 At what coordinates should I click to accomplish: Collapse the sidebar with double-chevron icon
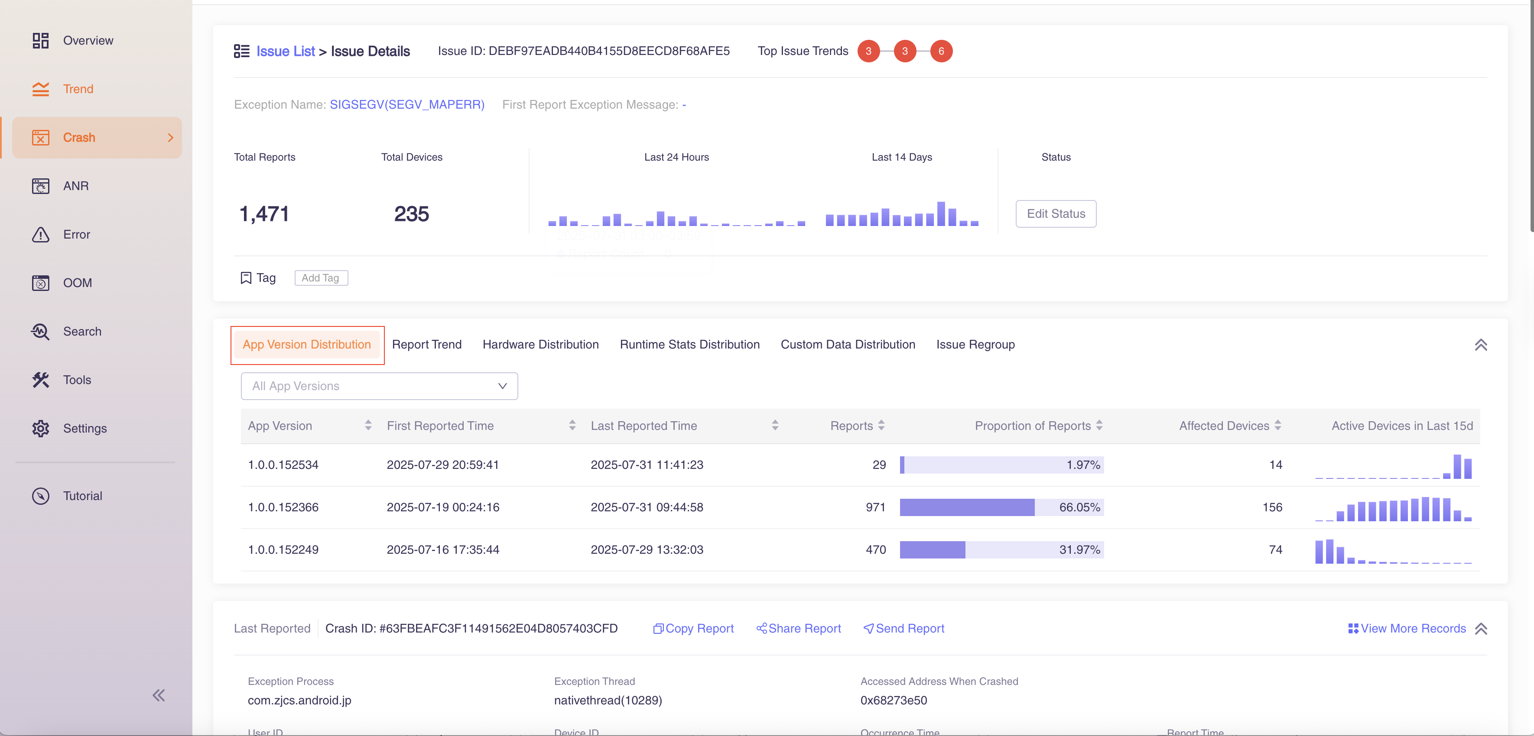click(159, 695)
